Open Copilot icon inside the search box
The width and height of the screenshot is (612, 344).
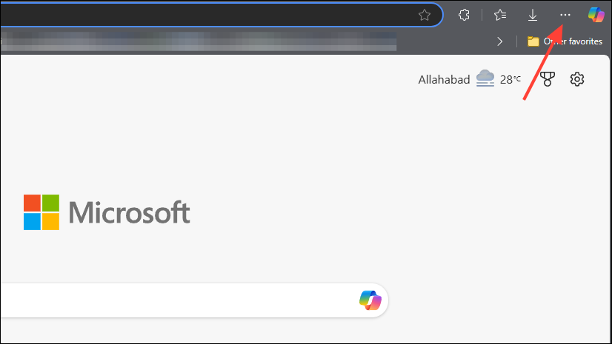tap(370, 300)
